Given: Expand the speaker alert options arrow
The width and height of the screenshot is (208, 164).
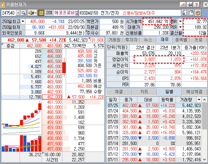Looking at the screenshot, I should tap(36, 13).
